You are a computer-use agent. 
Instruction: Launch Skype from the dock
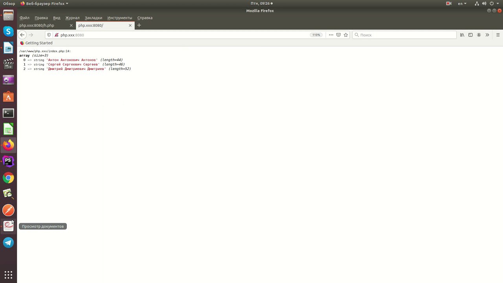pos(8,31)
